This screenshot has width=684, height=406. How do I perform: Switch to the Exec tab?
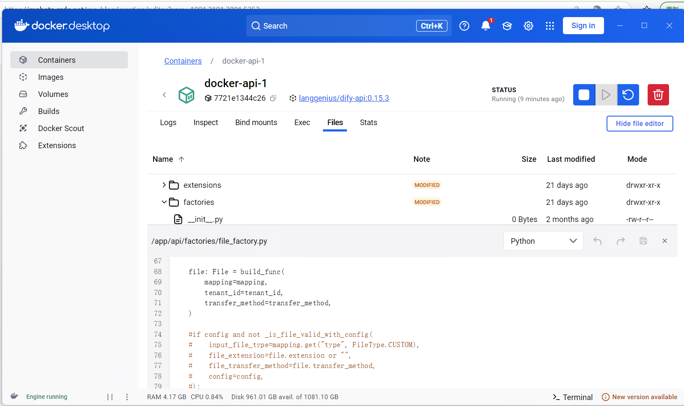click(302, 123)
